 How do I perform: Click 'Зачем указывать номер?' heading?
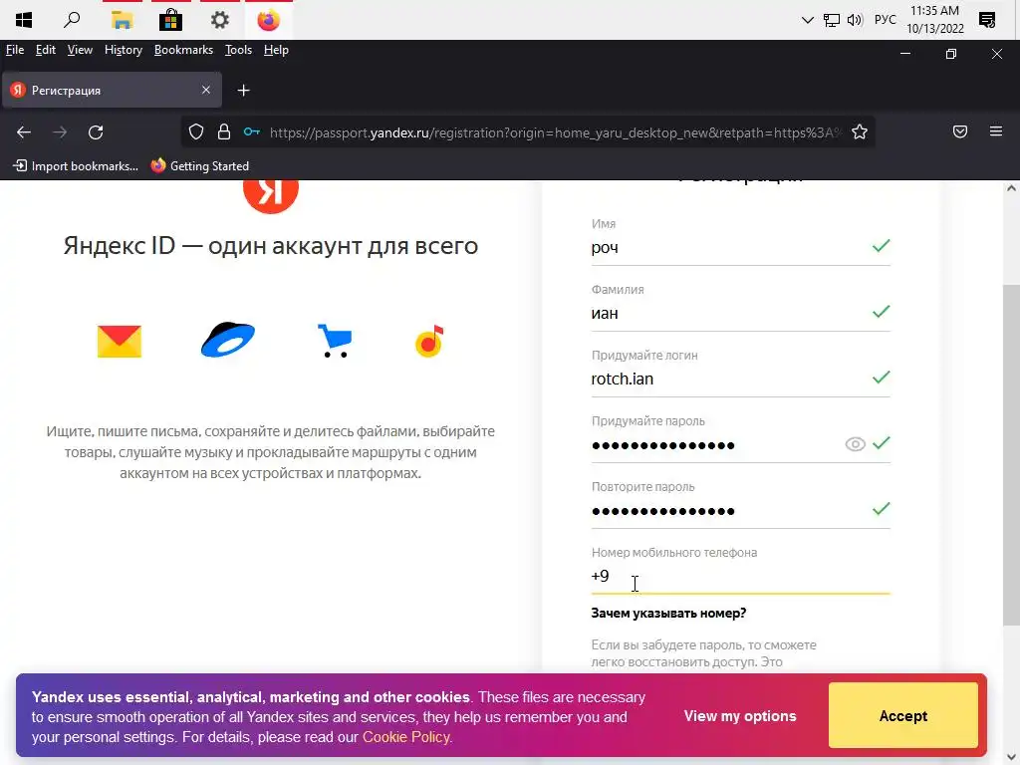[668, 613]
